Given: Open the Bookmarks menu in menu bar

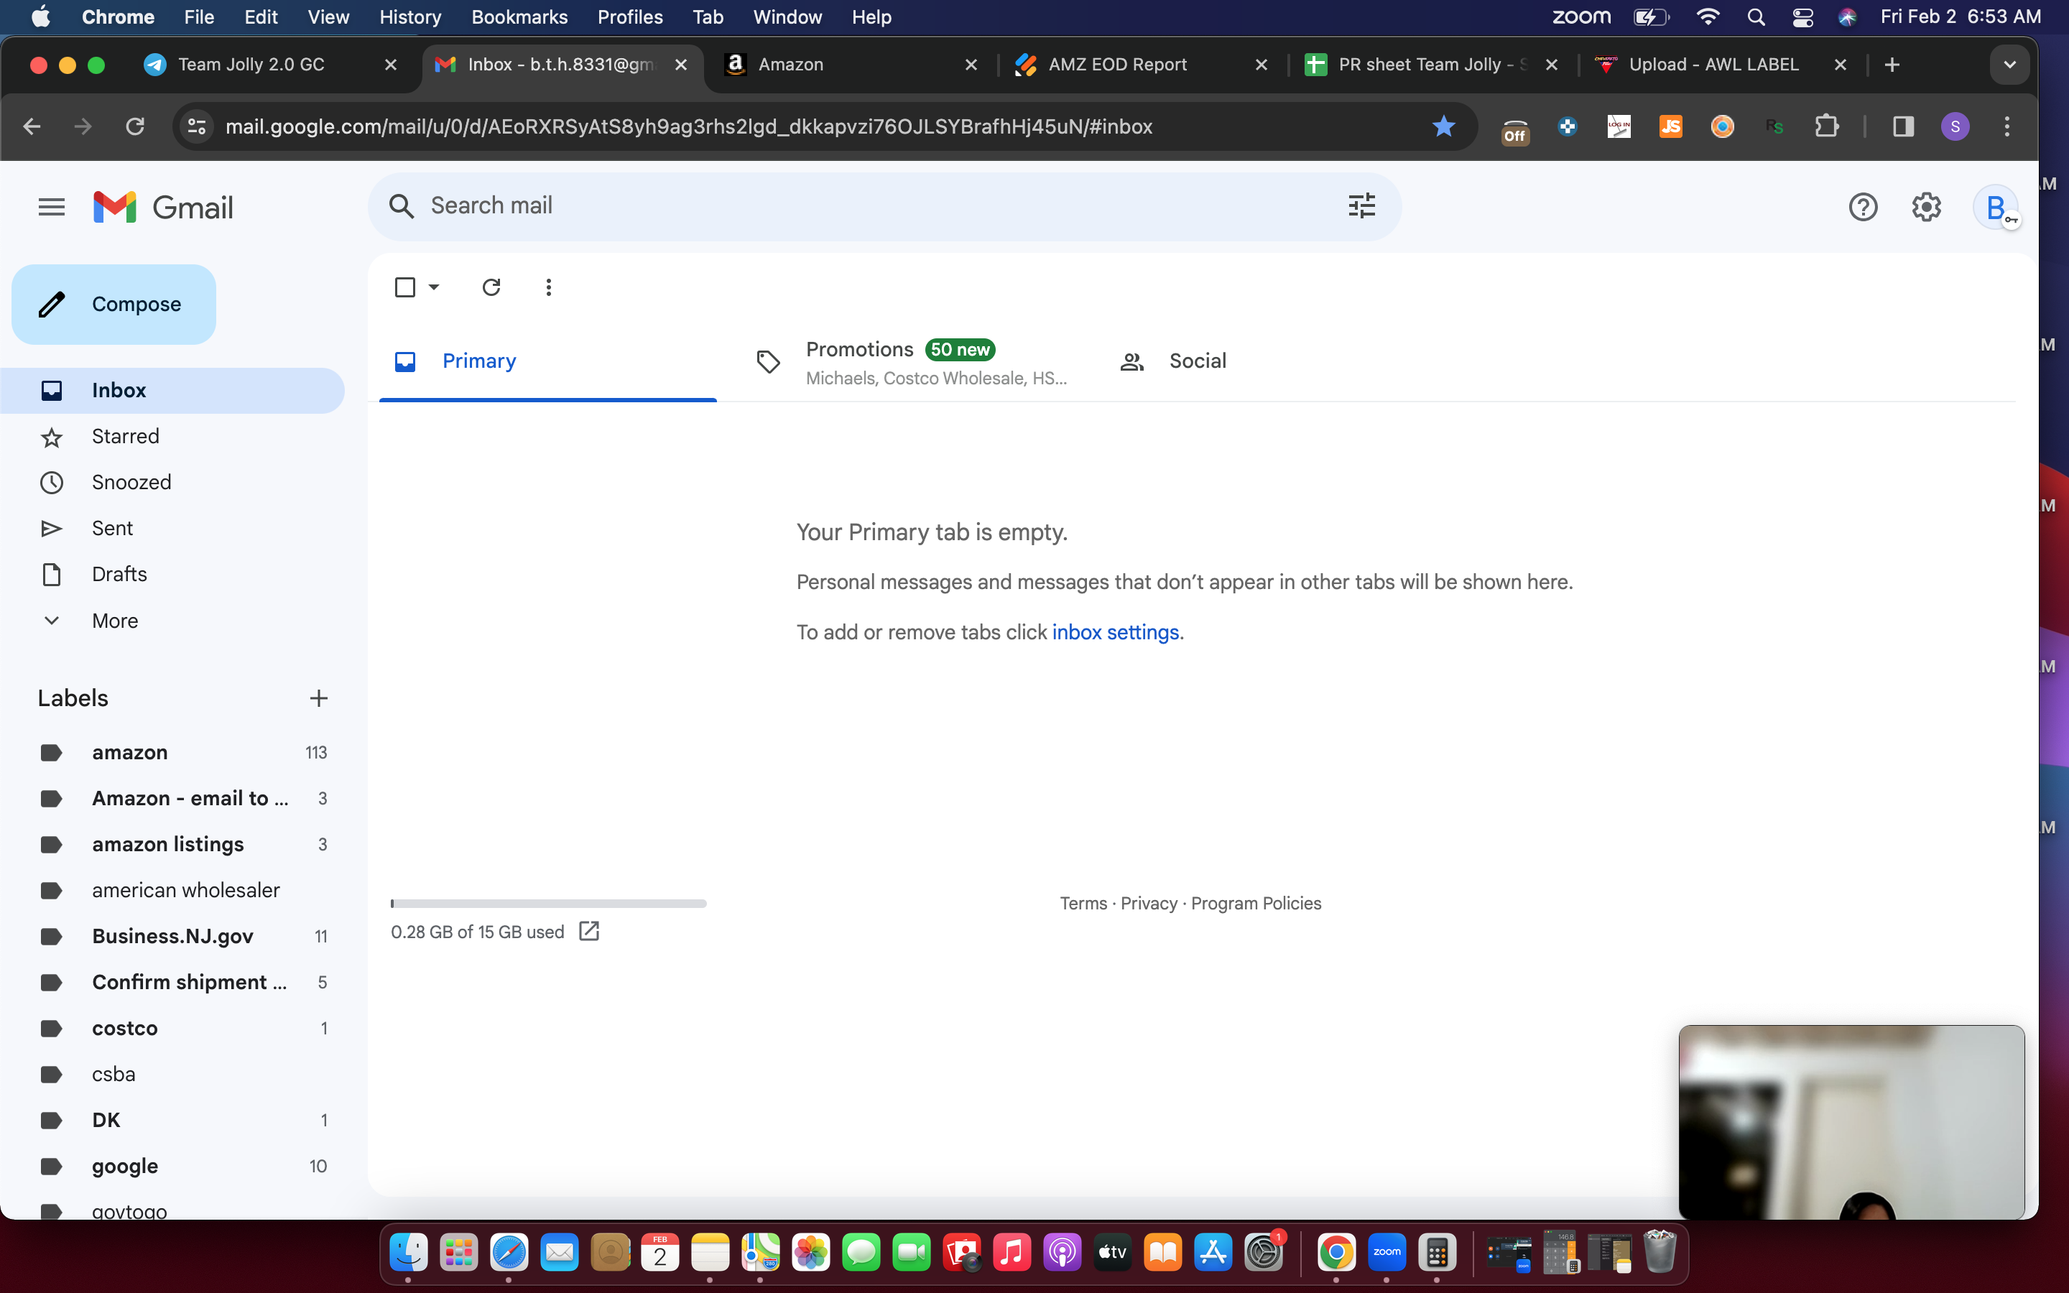Looking at the screenshot, I should 519,17.
